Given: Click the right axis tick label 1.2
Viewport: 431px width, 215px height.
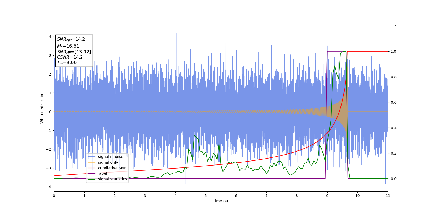Looking at the screenshot, I should click(x=394, y=26).
